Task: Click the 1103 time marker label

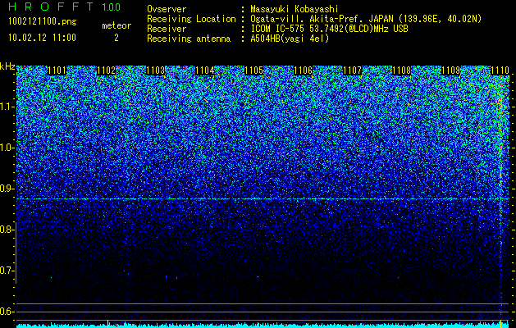Action: pos(155,71)
